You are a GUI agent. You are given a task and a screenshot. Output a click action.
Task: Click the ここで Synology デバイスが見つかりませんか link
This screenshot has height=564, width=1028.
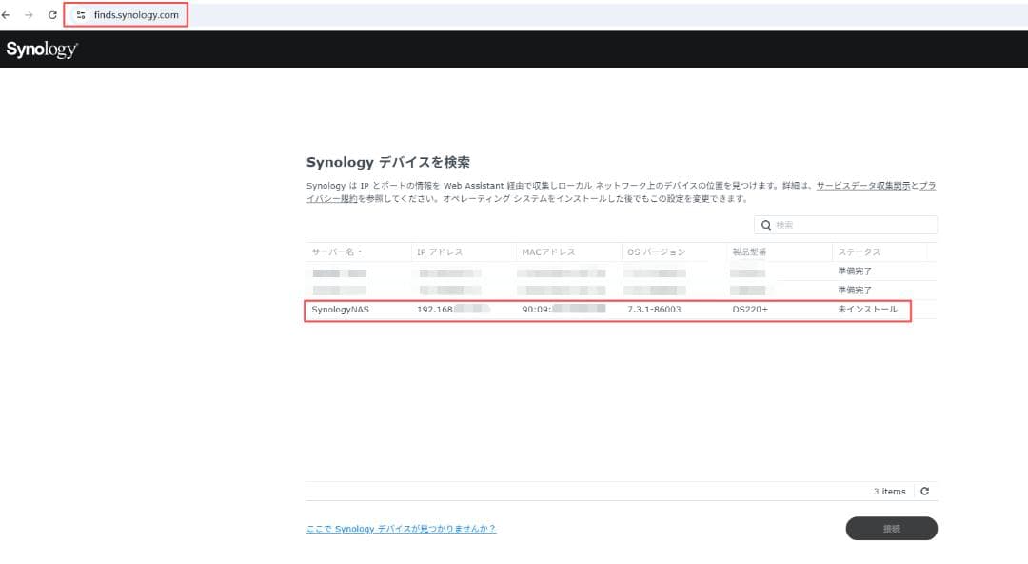tap(400, 528)
